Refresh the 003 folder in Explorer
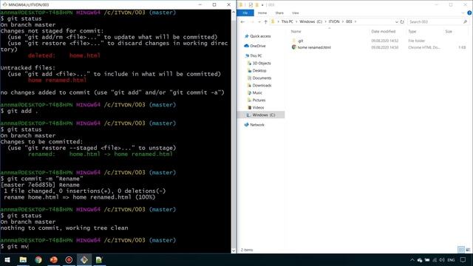Viewport: 473px width, 266px height. (402, 21)
